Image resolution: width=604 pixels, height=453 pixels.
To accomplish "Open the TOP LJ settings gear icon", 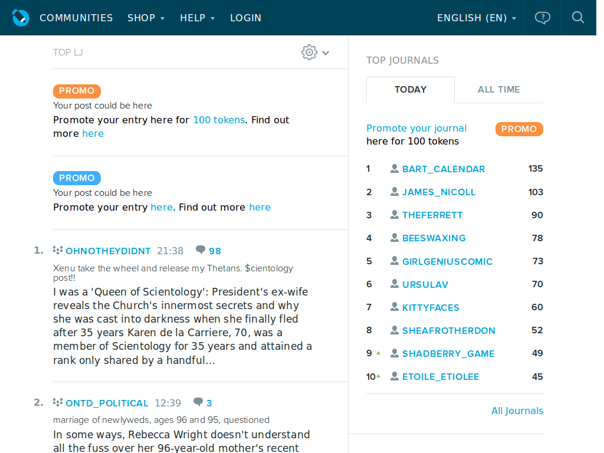I will [309, 52].
